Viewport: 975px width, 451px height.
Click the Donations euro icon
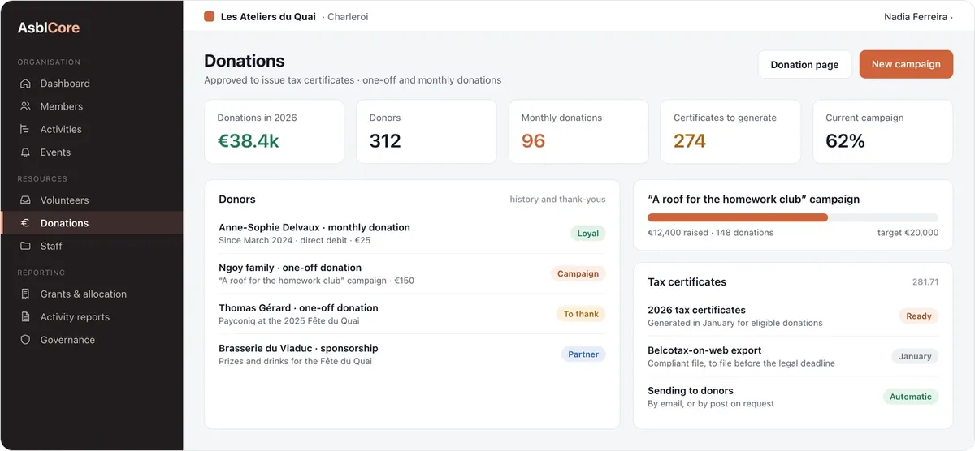(25, 223)
